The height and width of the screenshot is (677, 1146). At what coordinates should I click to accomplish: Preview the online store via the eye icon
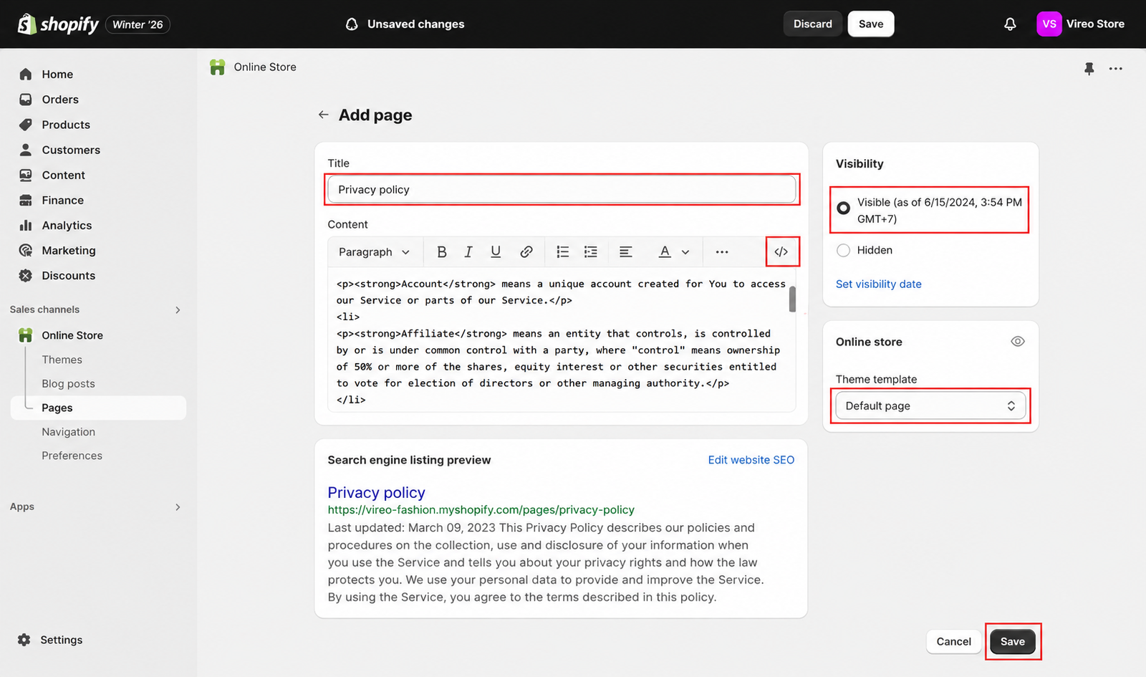[1017, 342]
